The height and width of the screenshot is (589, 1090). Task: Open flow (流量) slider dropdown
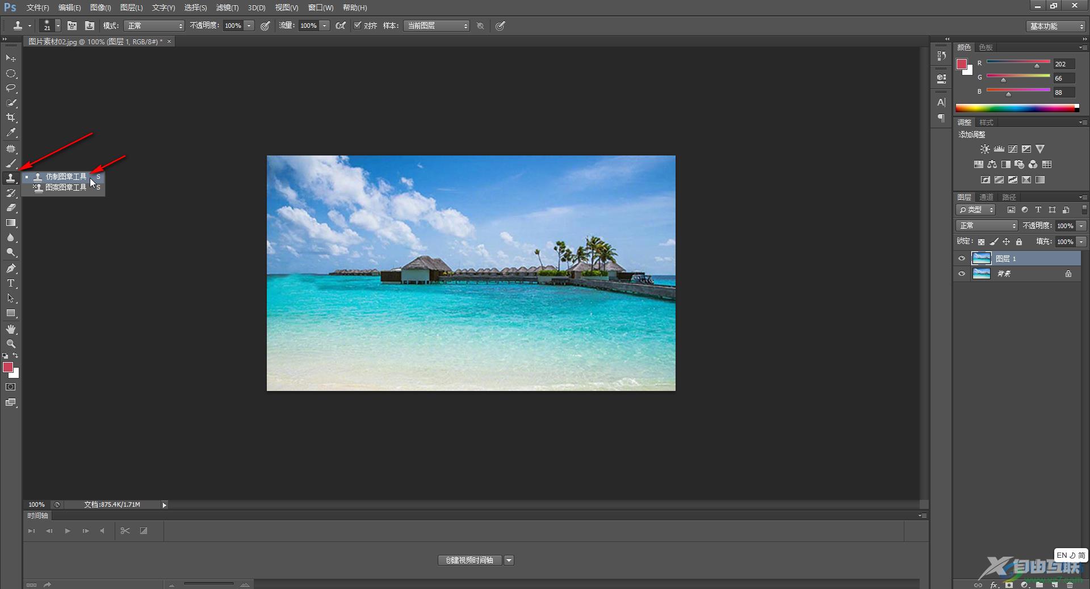point(324,26)
